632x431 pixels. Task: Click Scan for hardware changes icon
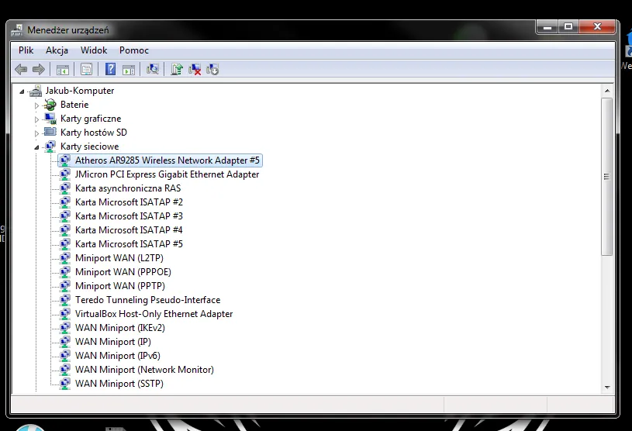point(153,70)
